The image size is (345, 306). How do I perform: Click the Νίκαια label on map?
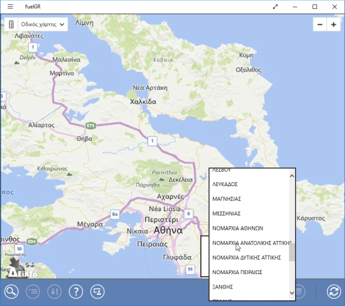137,231
